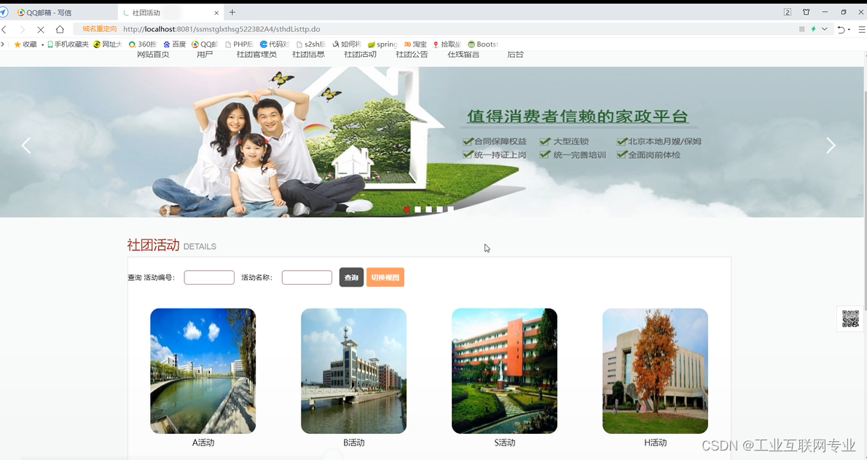Open the 网址大 bookmark
The width and height of the screenshot is (867, 460).
(x=107, y=44)
